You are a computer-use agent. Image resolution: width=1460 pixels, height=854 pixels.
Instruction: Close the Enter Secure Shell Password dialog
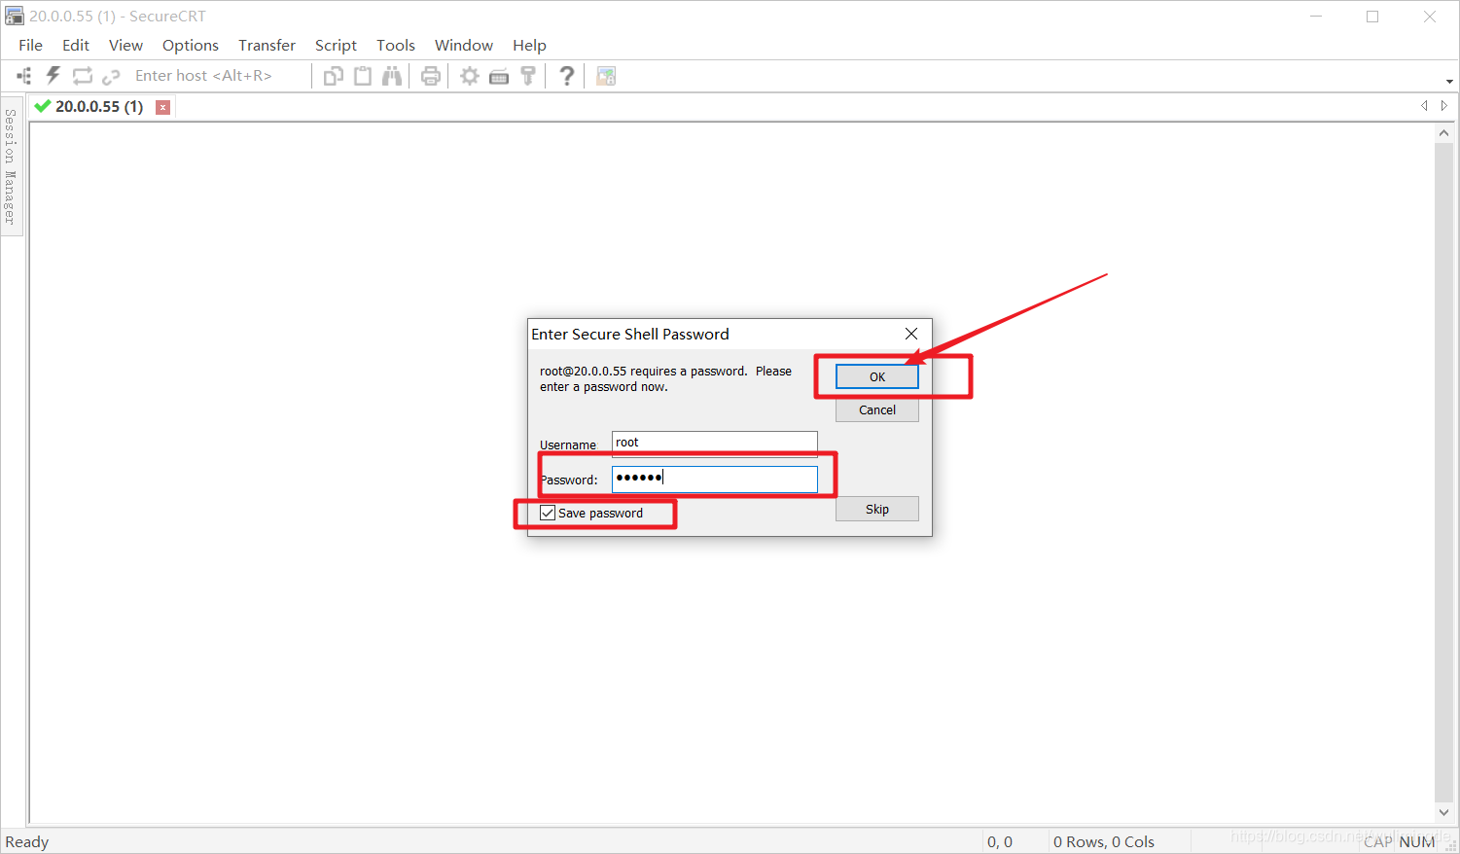point(911,334)
